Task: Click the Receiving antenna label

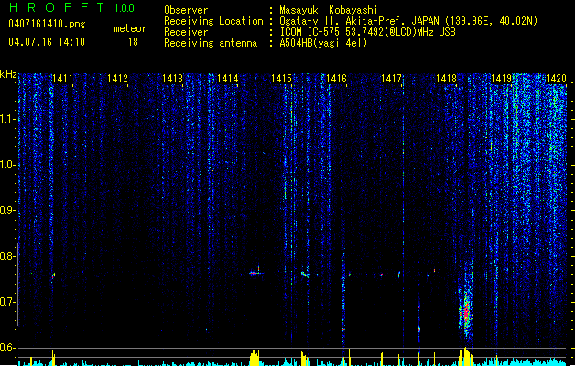Action: [211, 43]
